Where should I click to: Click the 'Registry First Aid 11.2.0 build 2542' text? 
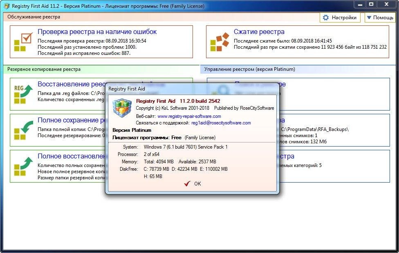(178, 101)
